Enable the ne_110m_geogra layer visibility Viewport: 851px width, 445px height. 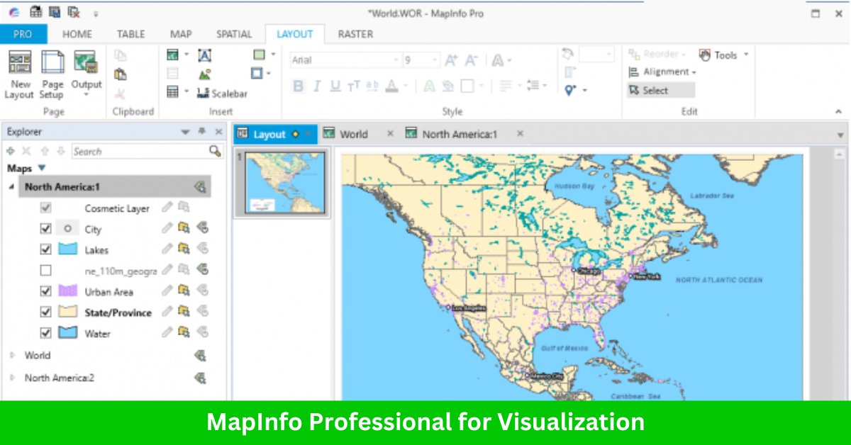(45, 270)
